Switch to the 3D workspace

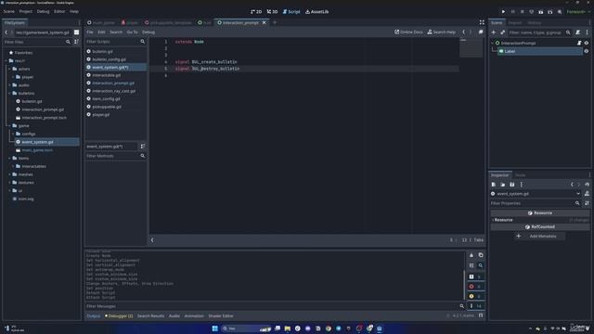pyautogui.click(x=272, y=12)
